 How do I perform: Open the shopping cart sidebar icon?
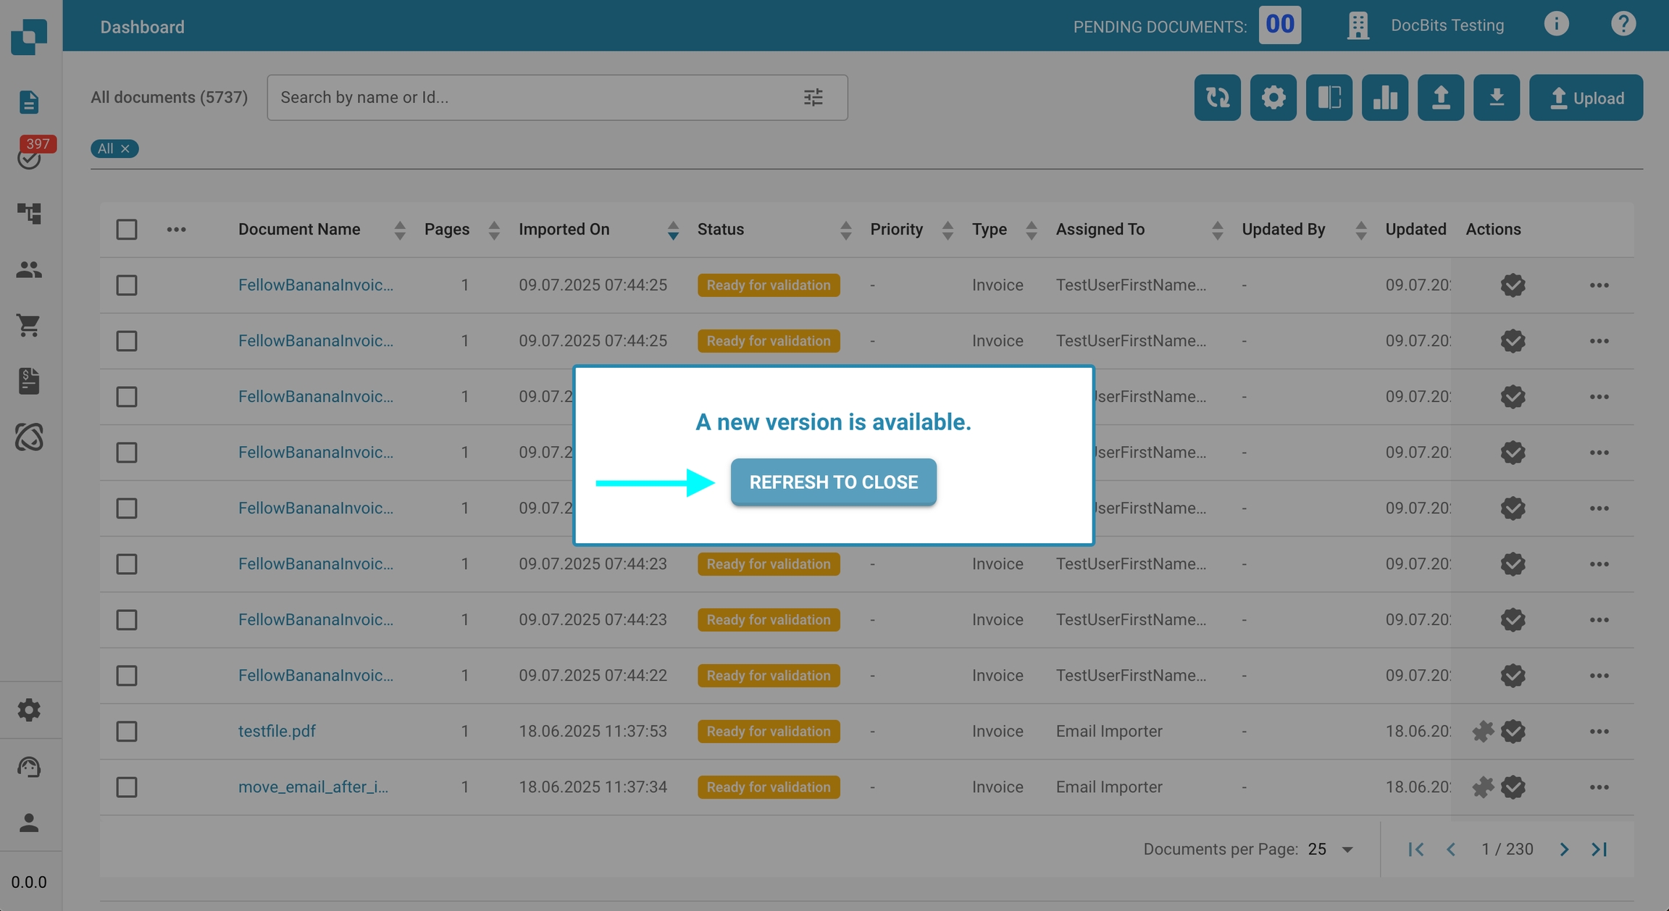click(x=29, y=325)
